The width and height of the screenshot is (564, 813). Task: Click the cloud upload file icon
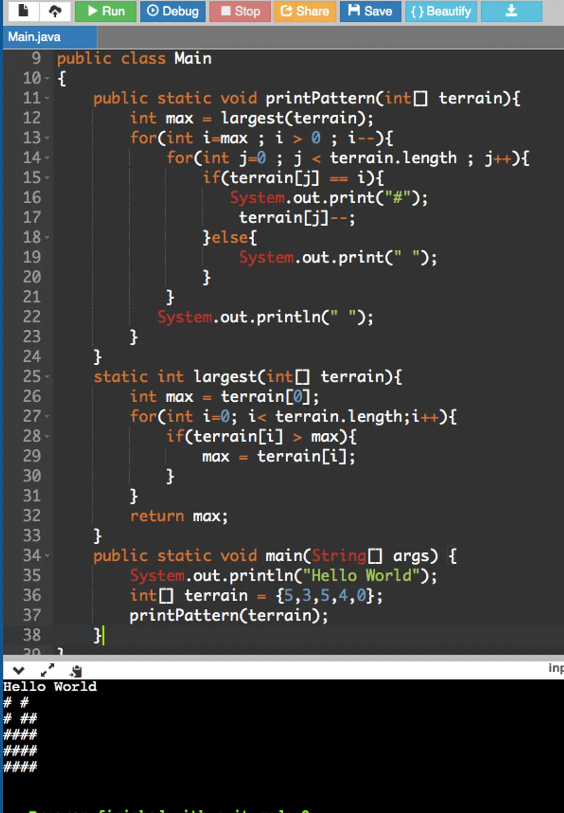(x=55, y=11)
